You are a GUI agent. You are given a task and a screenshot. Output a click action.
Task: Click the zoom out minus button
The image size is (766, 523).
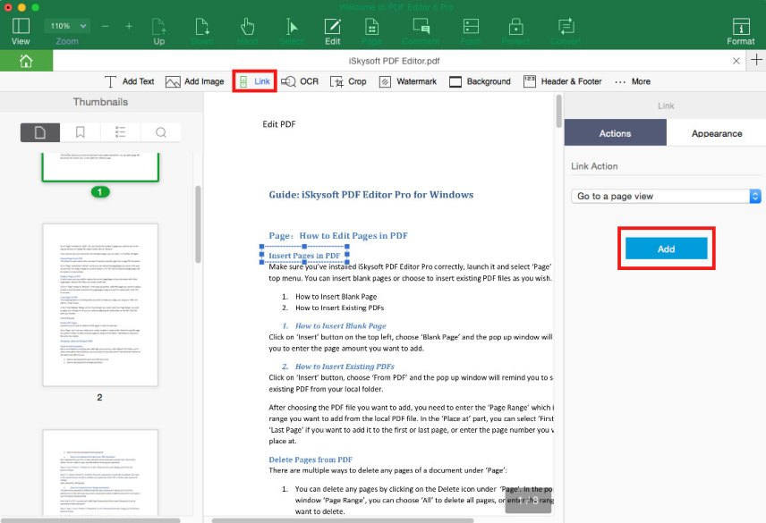[105, 26]
